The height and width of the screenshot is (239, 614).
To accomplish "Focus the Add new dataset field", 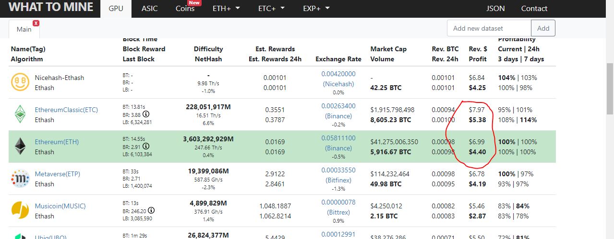I will (x=489, y=28).
